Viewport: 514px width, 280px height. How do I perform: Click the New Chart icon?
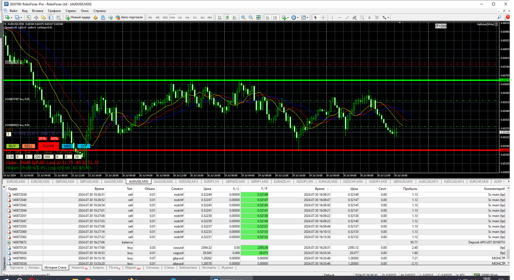point(7,18)
